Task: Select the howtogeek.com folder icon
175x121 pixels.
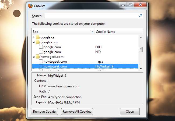Action: 38,56
